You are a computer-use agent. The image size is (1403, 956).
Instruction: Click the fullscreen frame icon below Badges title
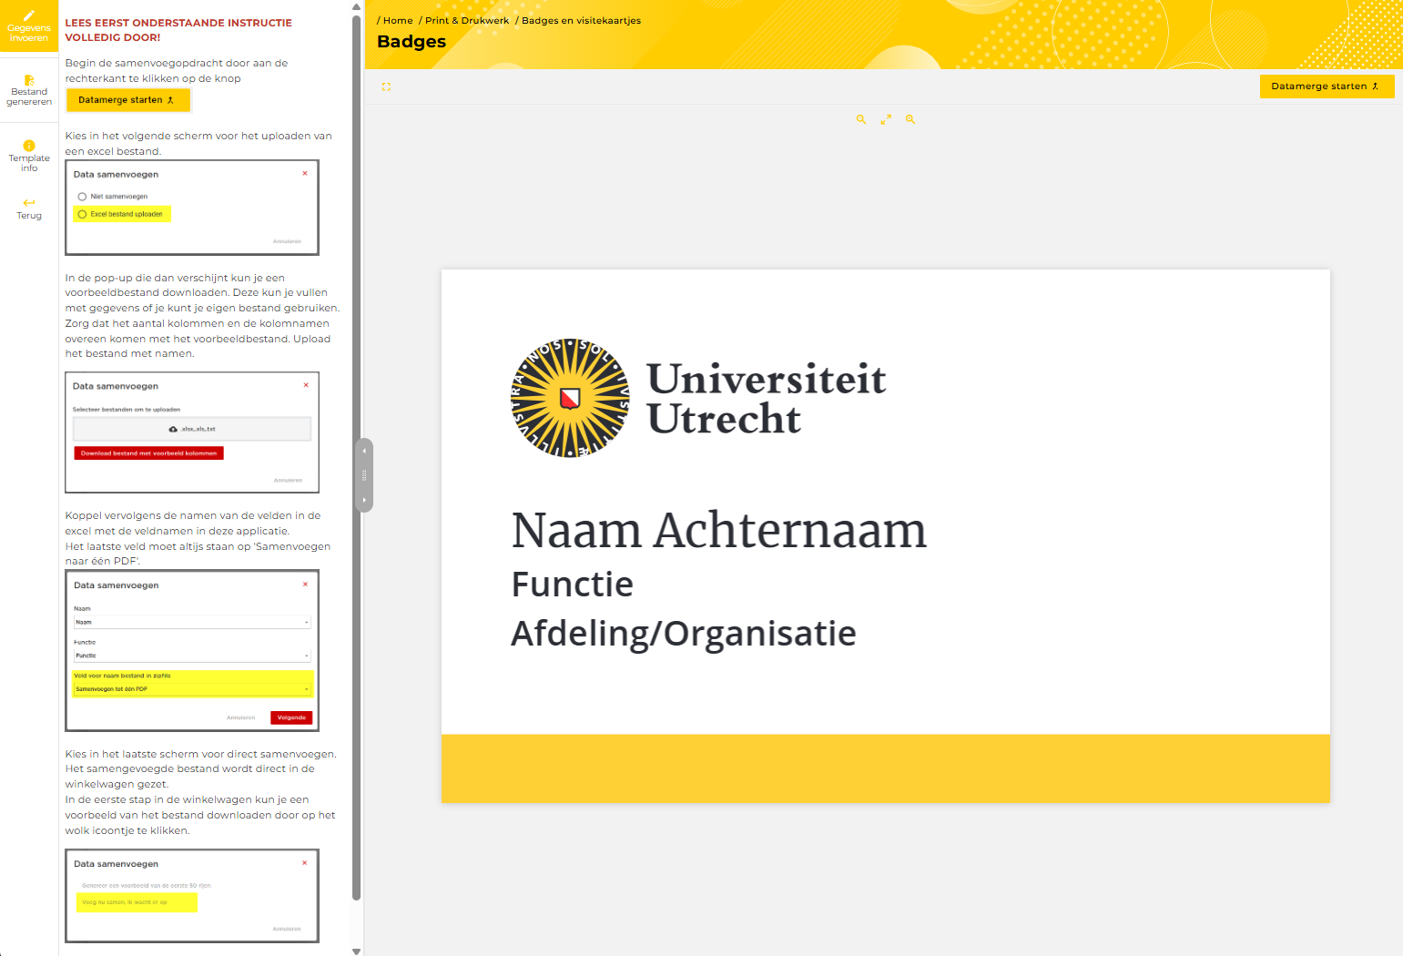coord(386,87)
